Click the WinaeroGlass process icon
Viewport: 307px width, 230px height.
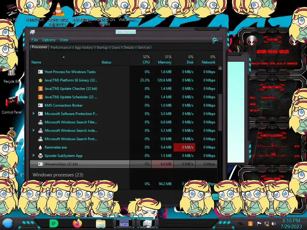[40, 164]
